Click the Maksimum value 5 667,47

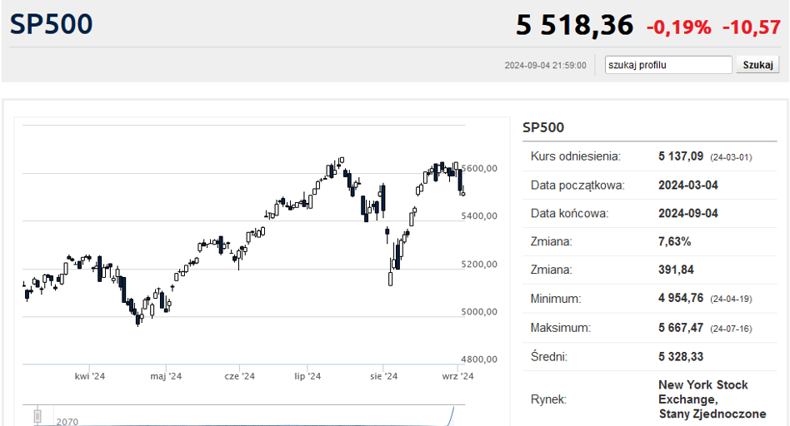681,328
